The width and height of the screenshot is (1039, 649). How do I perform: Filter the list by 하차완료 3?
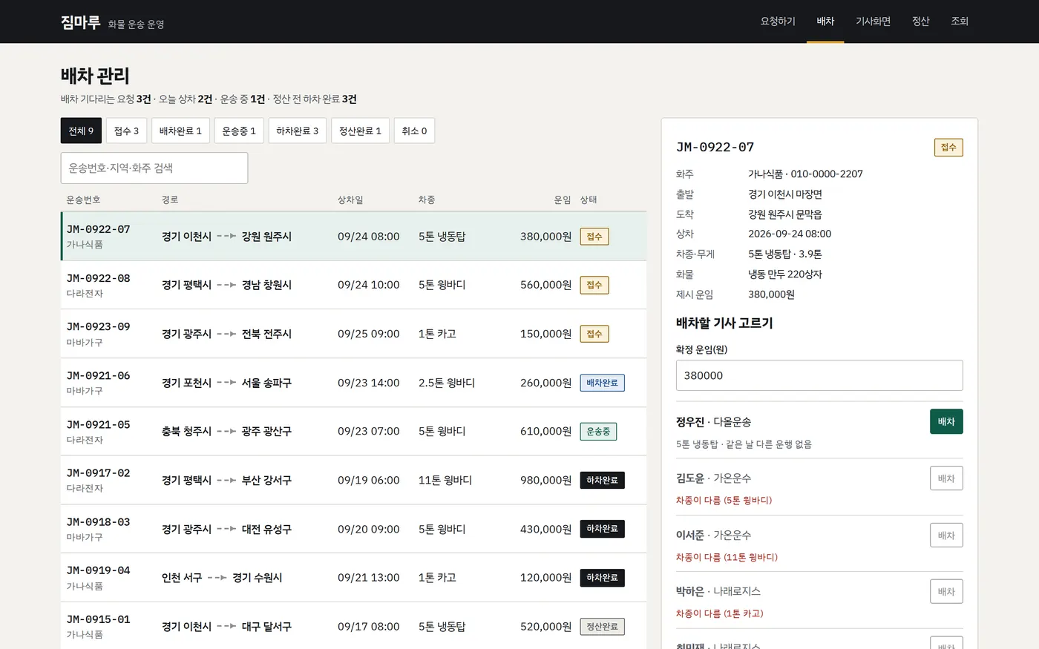click(297, 131)
